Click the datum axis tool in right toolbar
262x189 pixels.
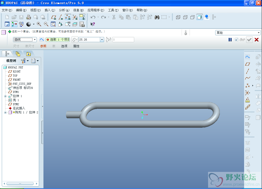click(247, 71)
